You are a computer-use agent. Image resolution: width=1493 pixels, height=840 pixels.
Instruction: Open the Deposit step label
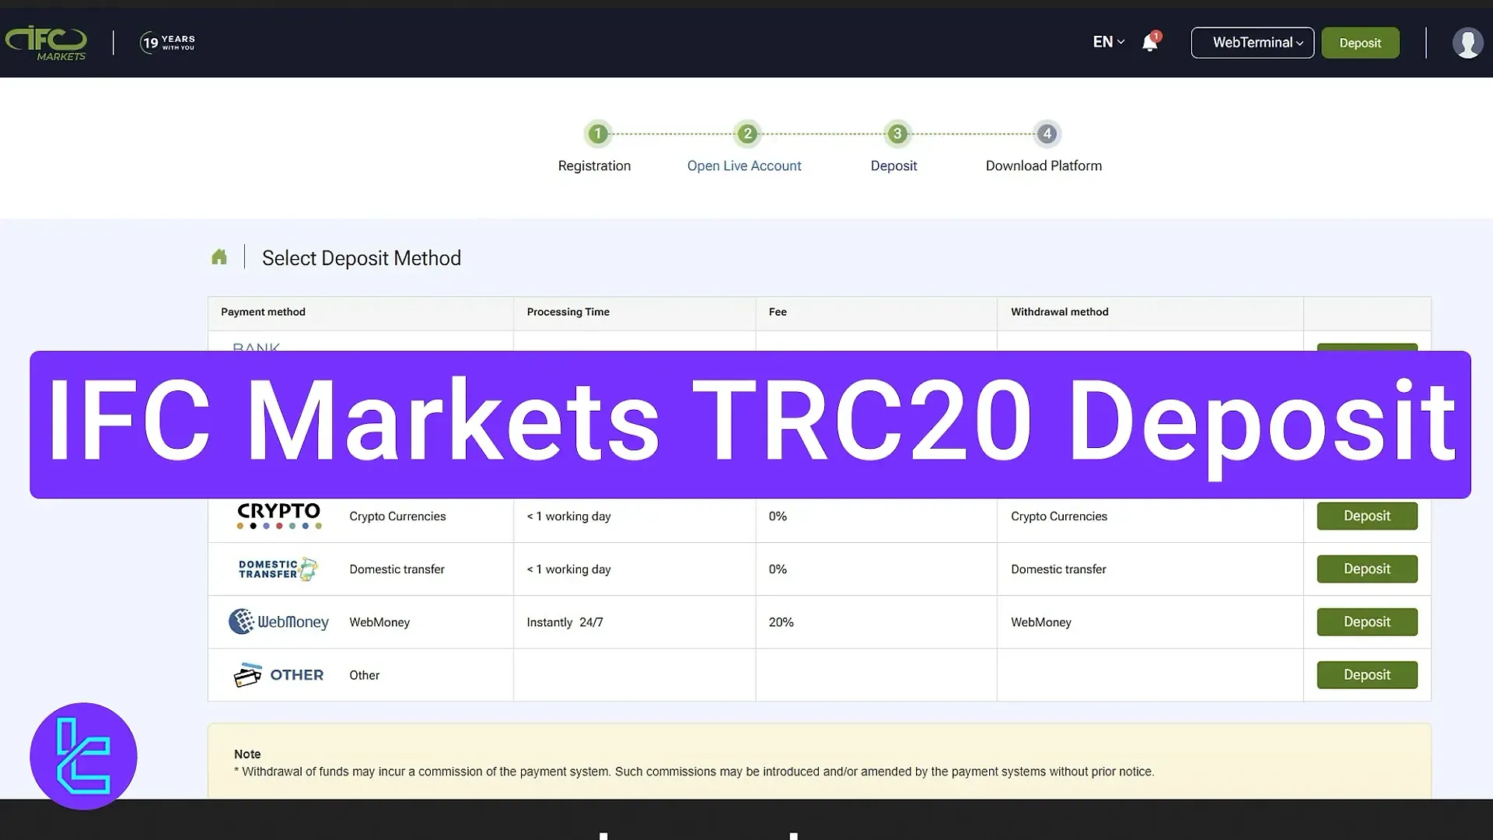[x=893, y=166]
